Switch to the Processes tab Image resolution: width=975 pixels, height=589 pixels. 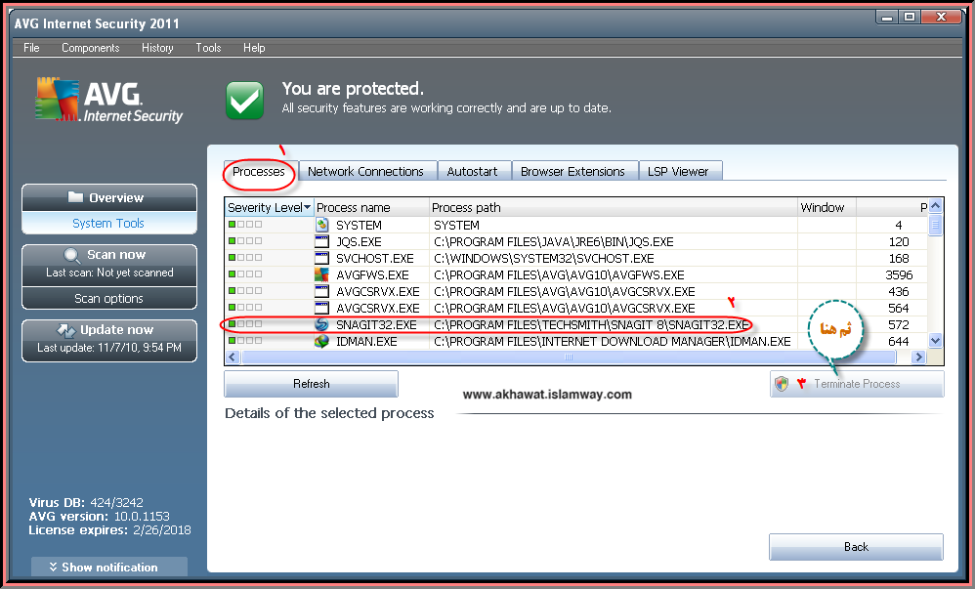259,171
